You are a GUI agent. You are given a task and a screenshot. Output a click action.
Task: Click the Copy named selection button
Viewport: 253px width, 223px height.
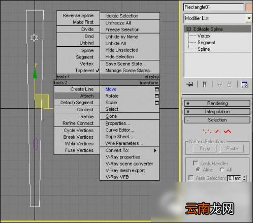(x=205, y=148)
